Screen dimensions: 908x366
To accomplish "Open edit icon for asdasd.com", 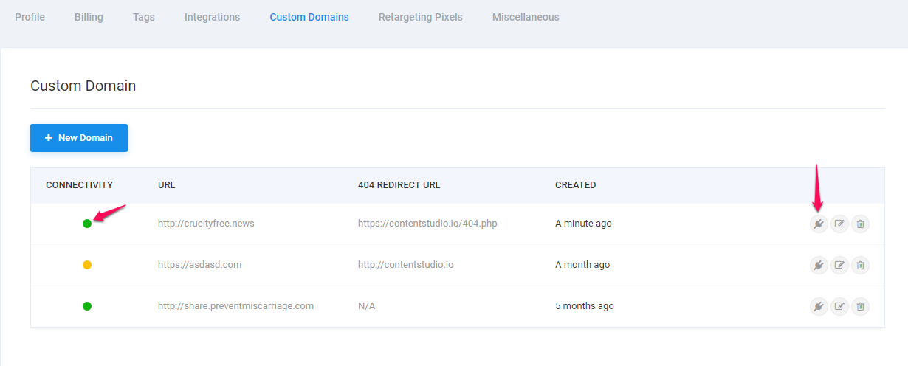I will 839,265.
